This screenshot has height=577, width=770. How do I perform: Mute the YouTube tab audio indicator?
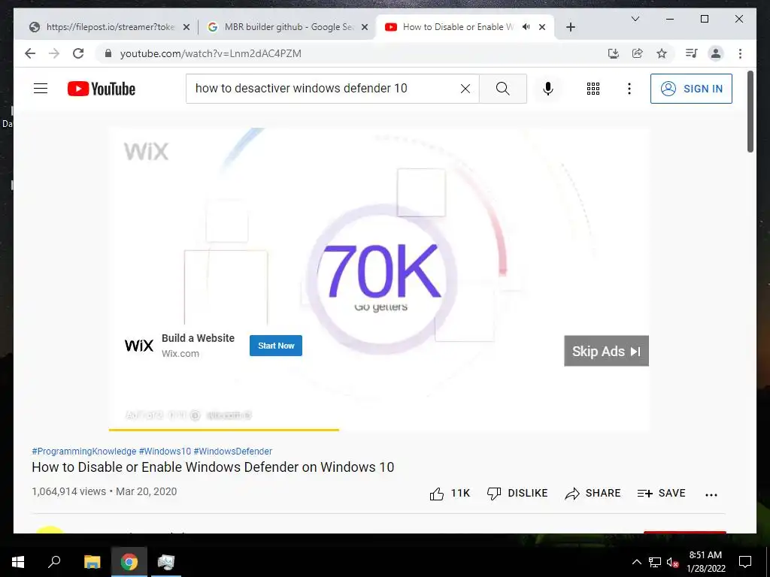(526, 27)
